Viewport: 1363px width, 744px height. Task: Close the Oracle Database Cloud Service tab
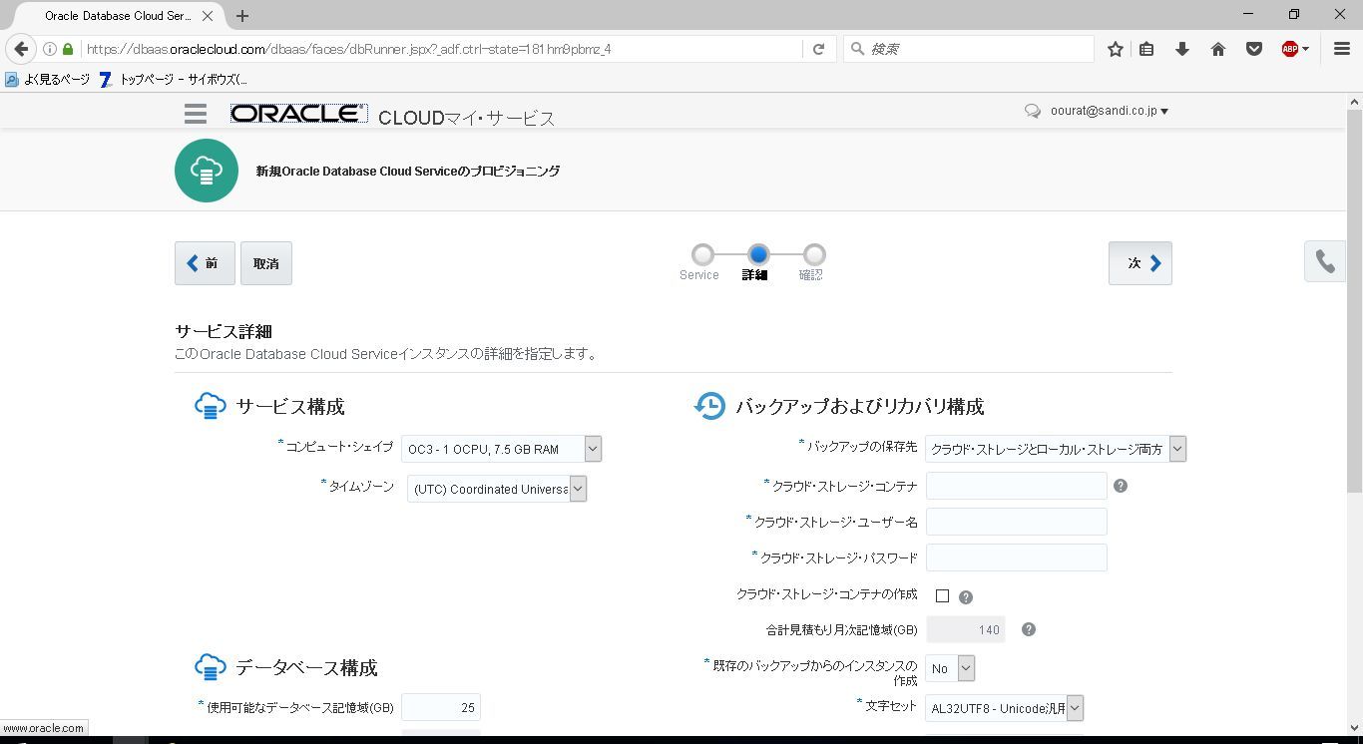tap(207, 16)
